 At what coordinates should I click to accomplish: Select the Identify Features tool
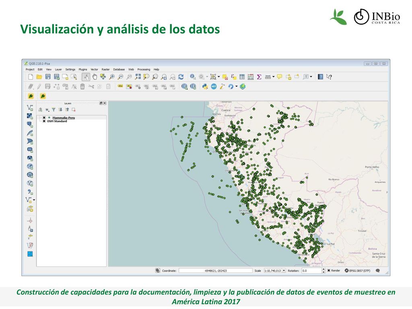(193, 77)
